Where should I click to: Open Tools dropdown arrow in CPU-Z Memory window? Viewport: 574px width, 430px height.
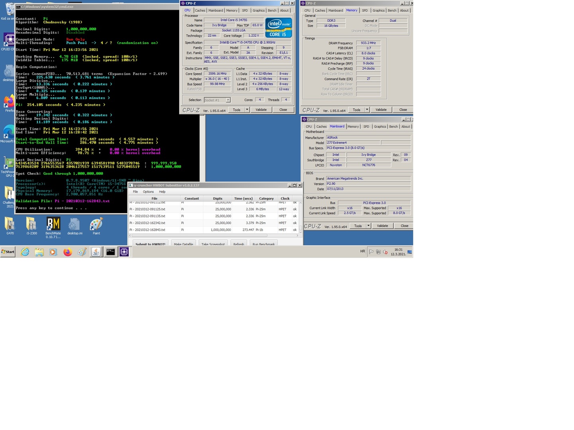(x=367, y=109)
